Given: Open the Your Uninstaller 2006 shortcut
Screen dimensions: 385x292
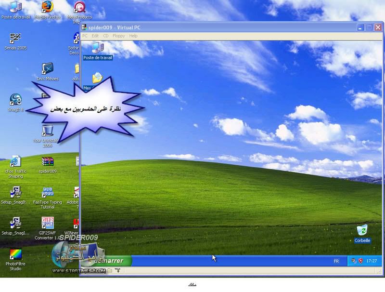Looking at the screenshot, I should coord(47,136).
